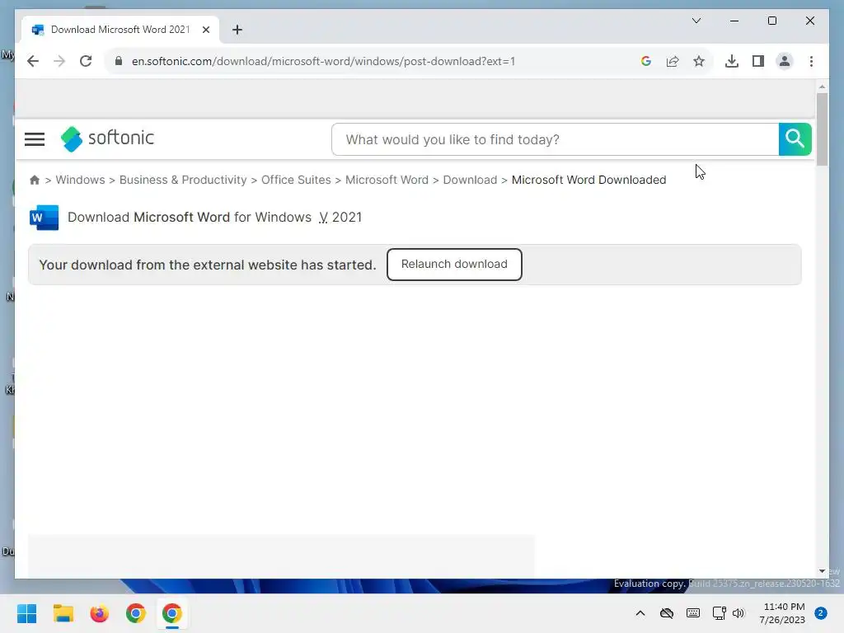
Task: Focus the Softonic search field
Action: (x=555, y=139)
